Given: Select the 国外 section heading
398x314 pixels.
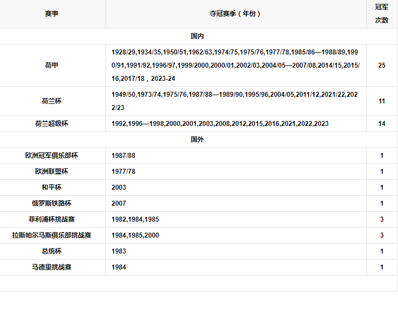Looking at the screenshot, I should point(197,139).
